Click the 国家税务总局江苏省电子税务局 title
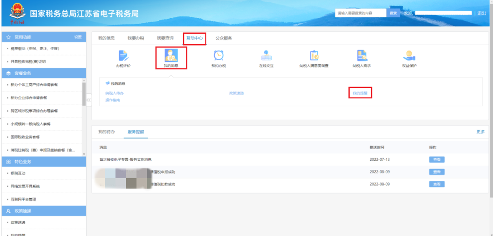The image size is (493, 236). click(x=84, y=14)
